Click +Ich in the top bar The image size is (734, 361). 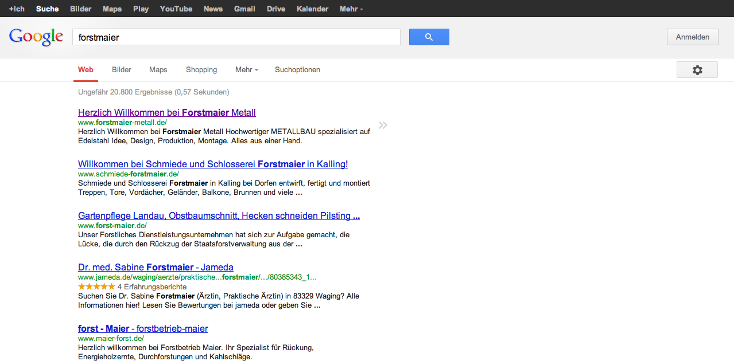pos(17,9)
